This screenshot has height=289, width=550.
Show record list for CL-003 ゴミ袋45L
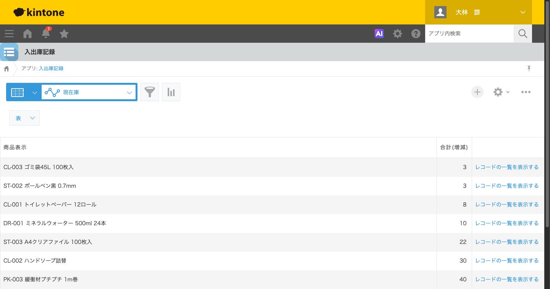(507, 167)
